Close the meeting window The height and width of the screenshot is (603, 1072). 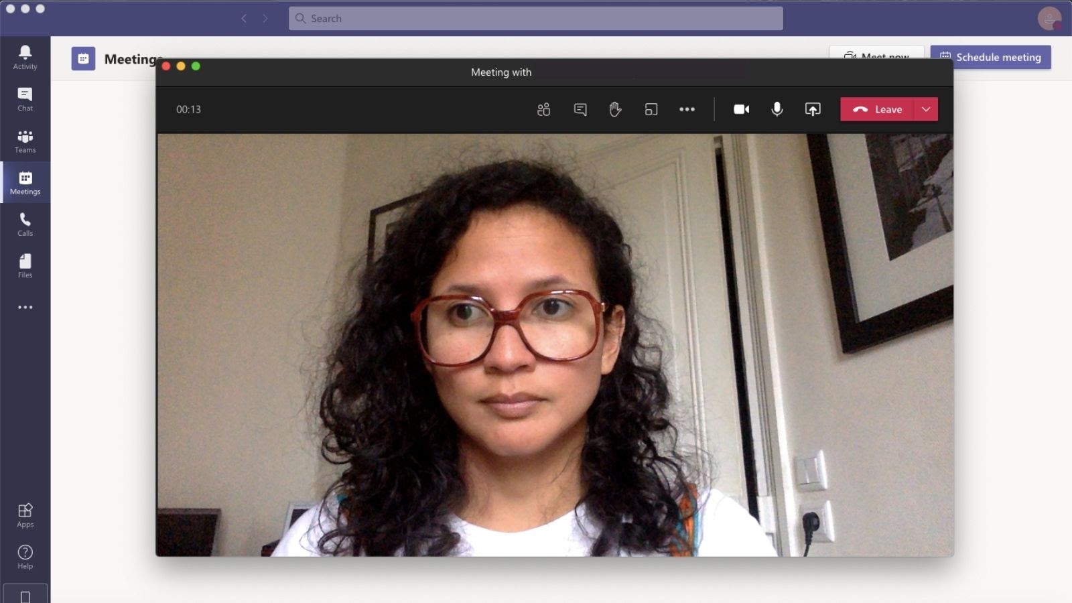coord(166,66)
